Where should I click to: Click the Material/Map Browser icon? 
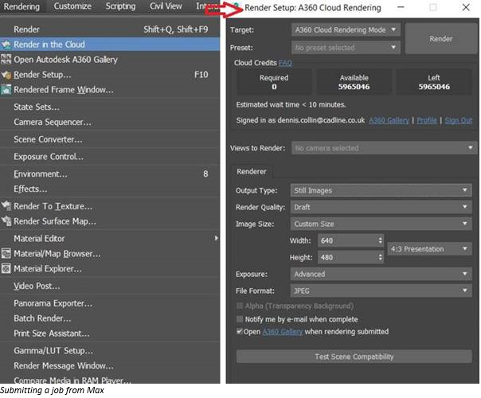6,253
